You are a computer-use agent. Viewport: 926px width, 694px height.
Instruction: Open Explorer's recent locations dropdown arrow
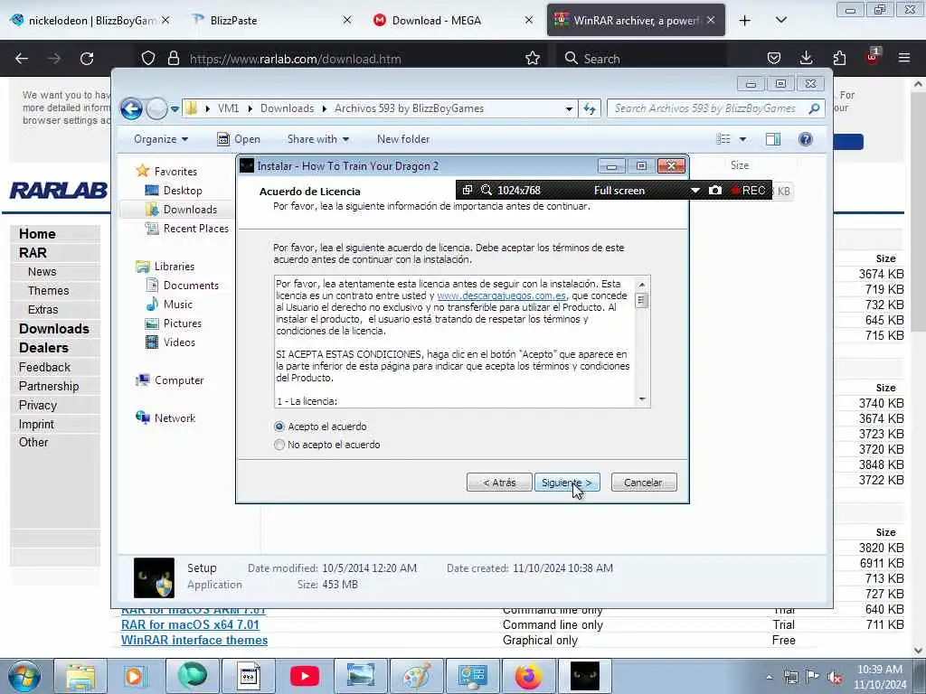coord(175,108)
